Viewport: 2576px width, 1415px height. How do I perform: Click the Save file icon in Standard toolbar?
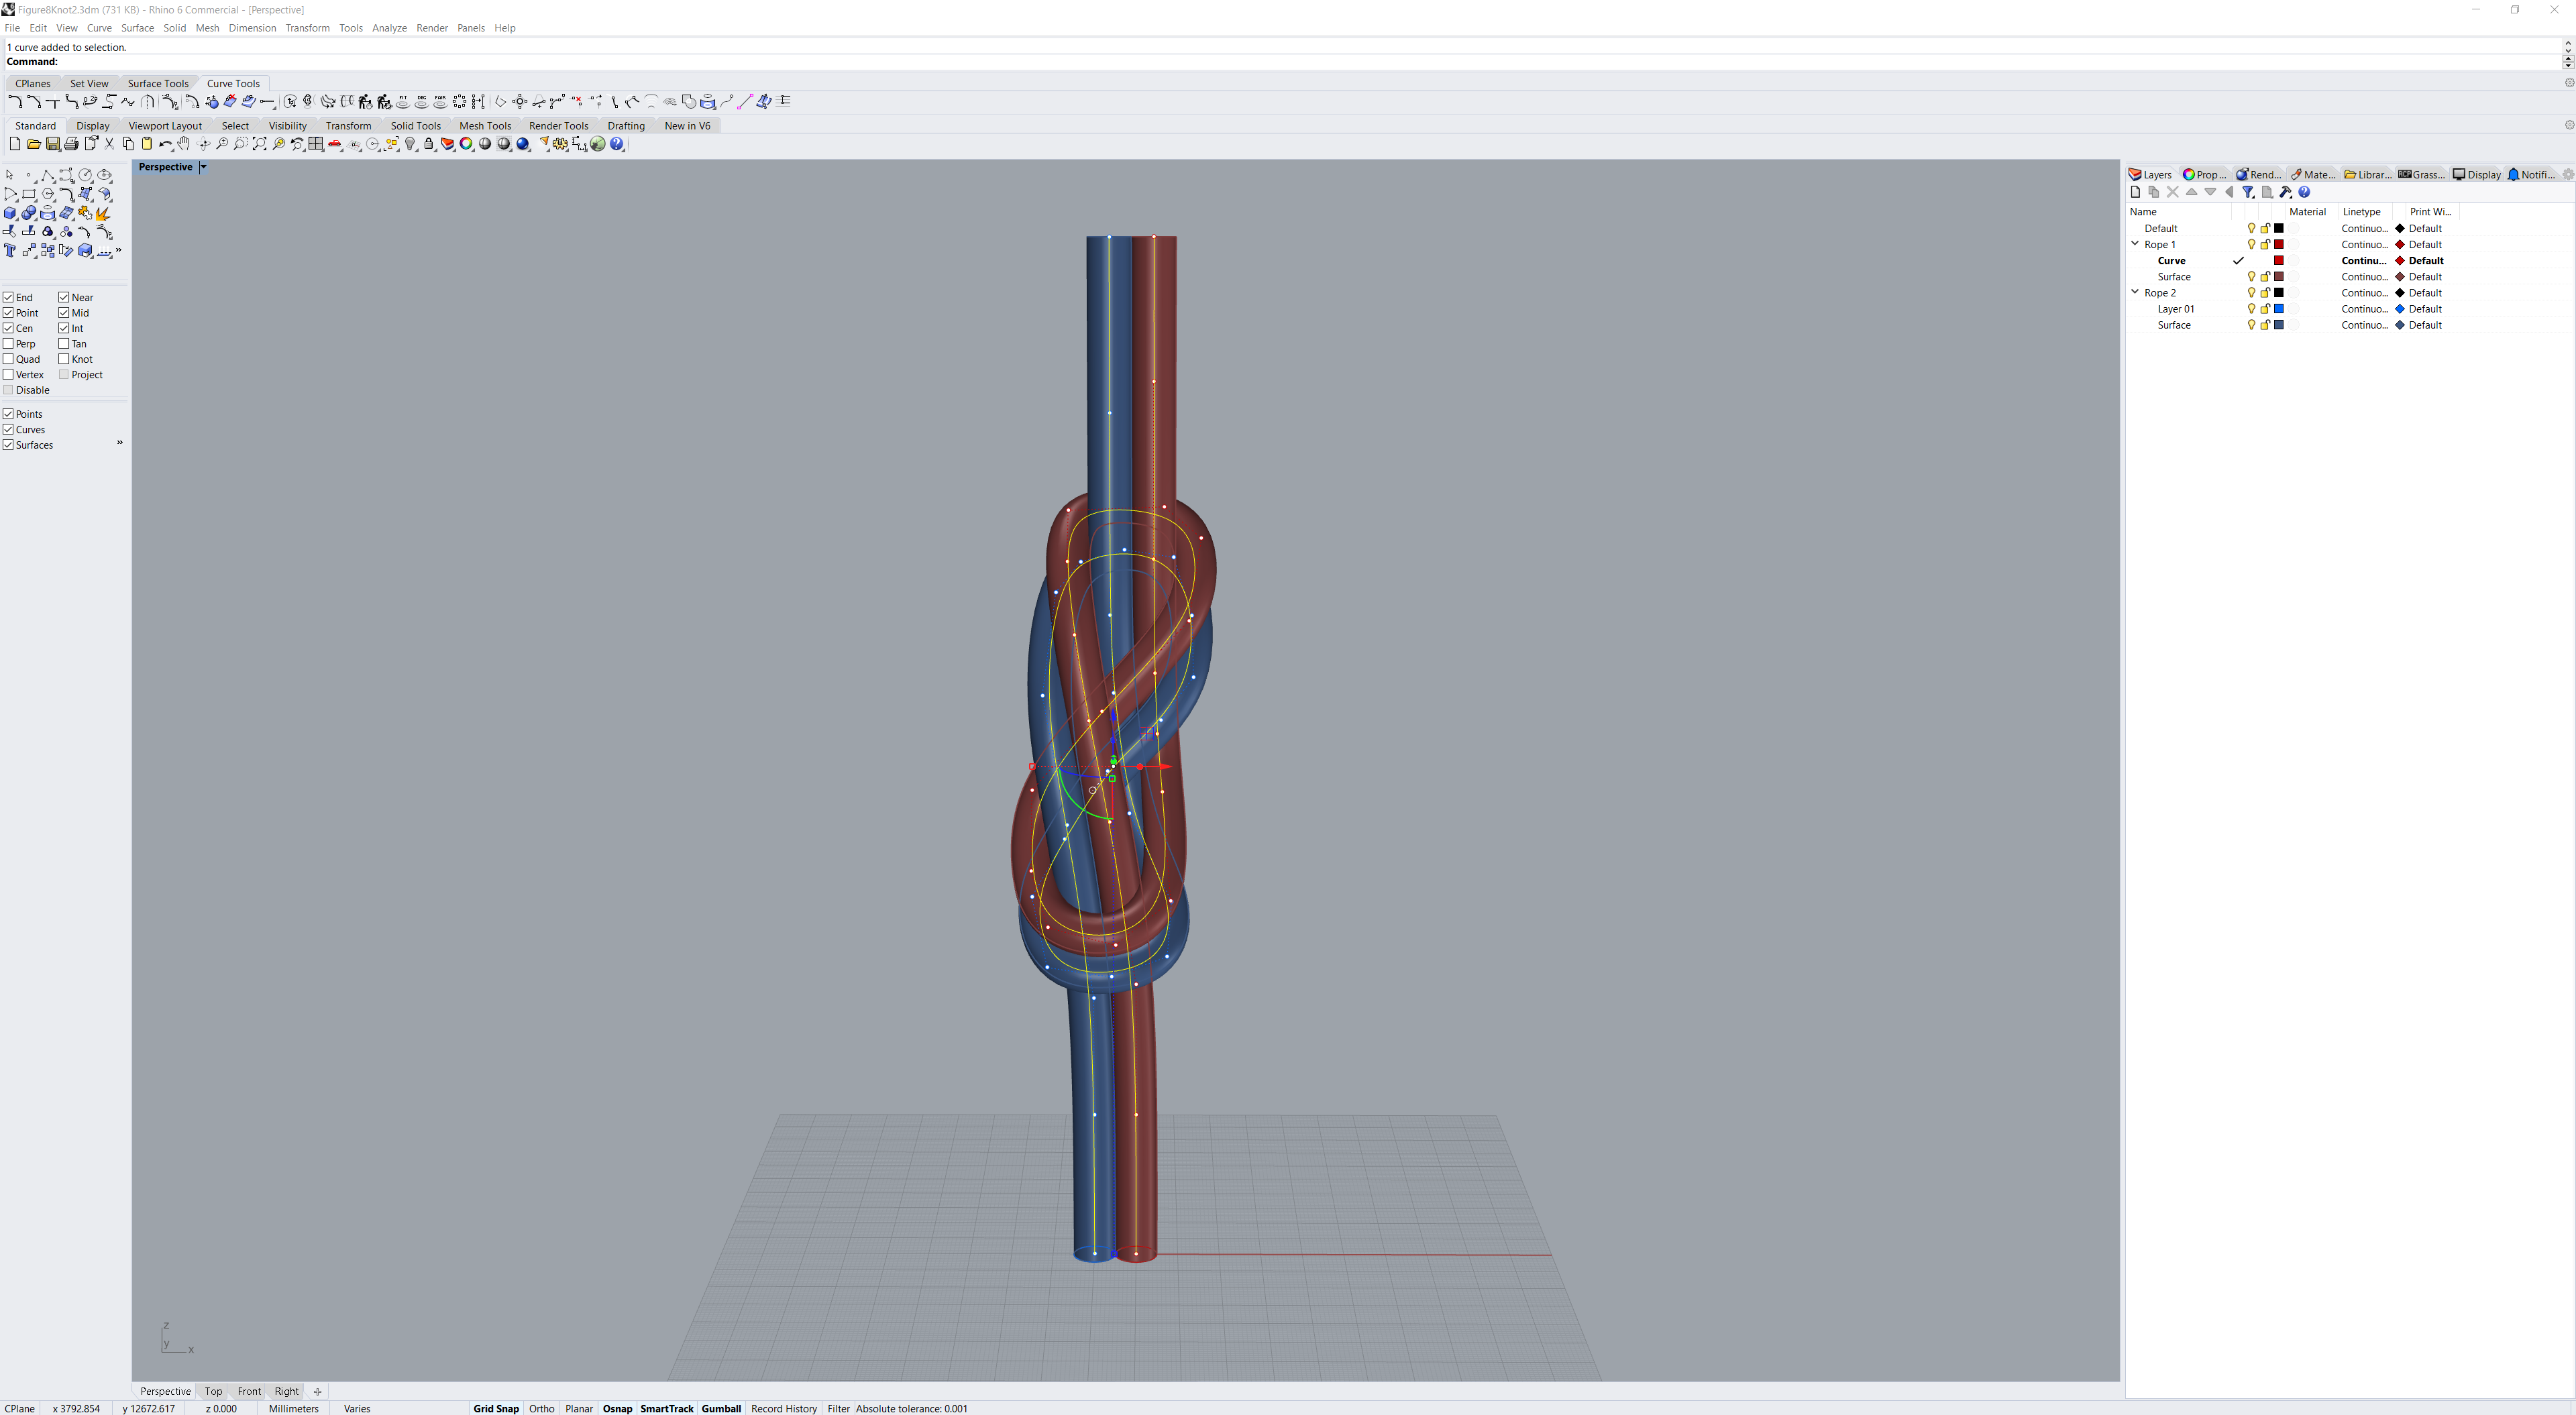click(52, 144)
